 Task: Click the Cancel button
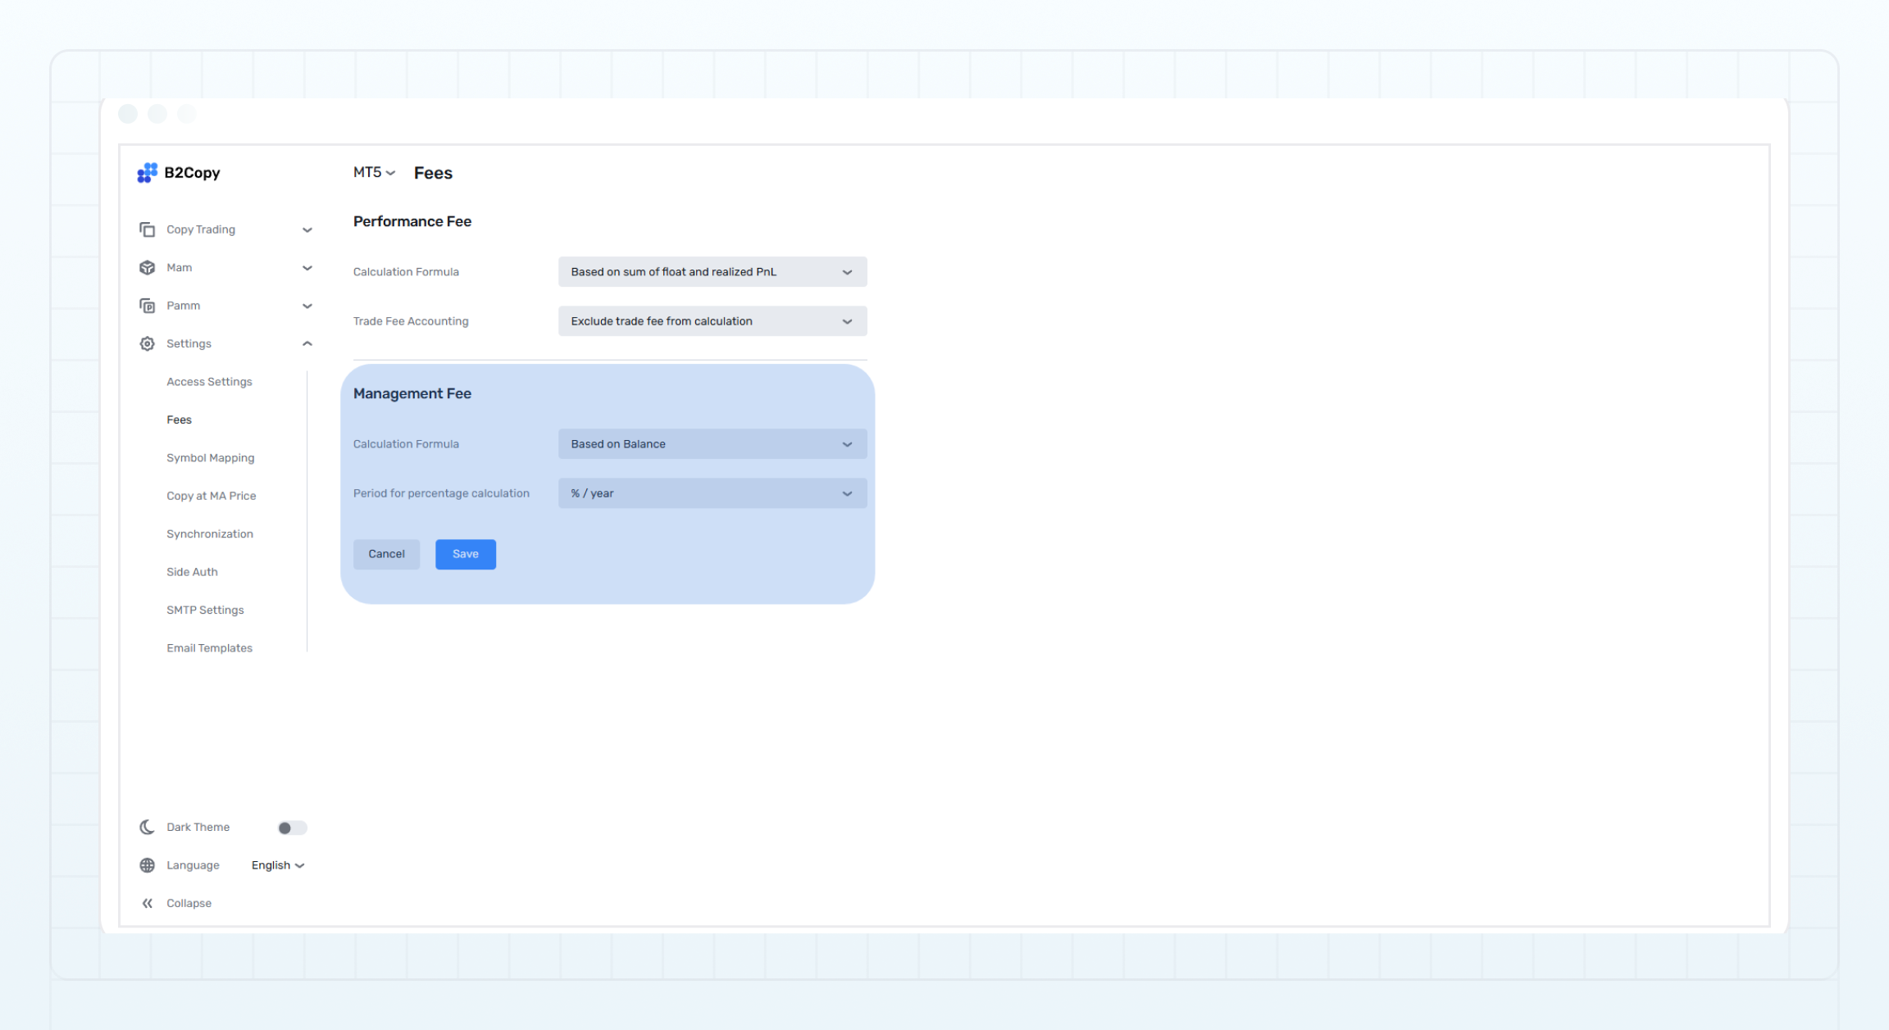tap(386, 554)
